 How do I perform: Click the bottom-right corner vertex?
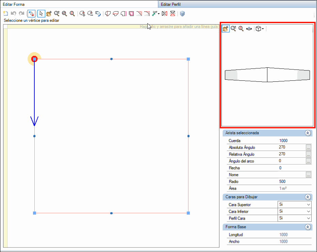point(188,213)
